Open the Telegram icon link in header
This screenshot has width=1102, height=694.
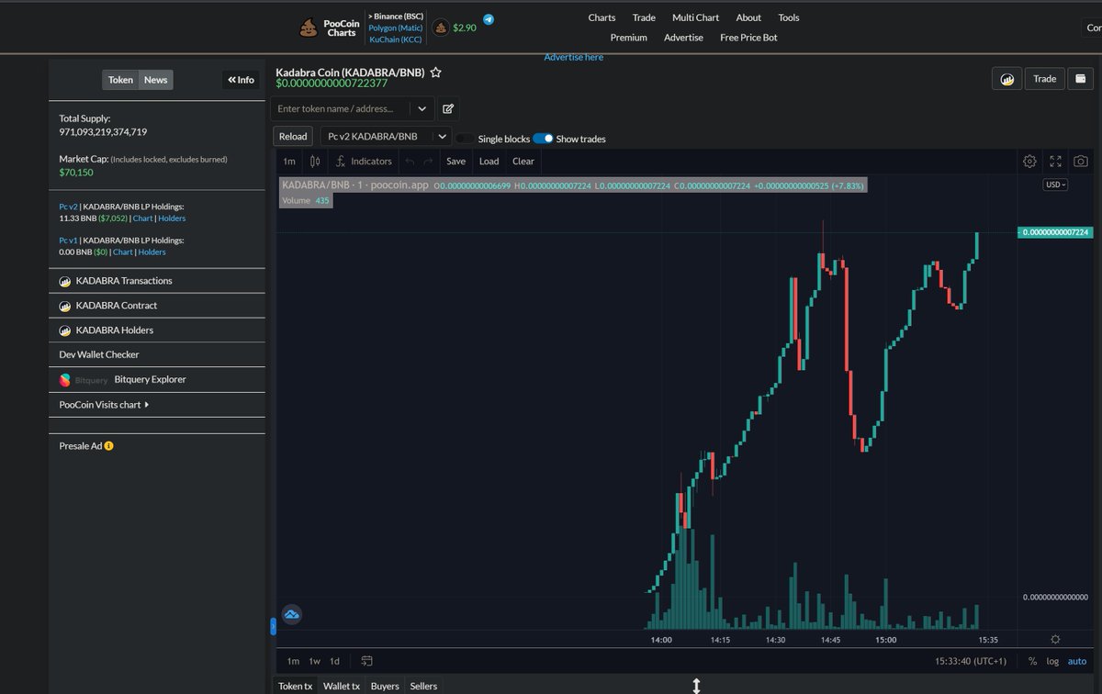click(489, 19)
